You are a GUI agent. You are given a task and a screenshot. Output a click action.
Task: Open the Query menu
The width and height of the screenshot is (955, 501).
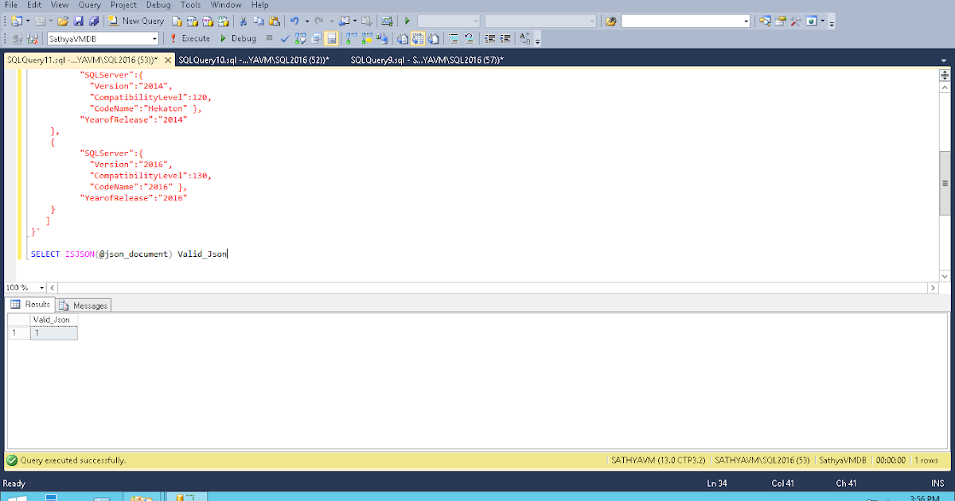coord(89,5)
